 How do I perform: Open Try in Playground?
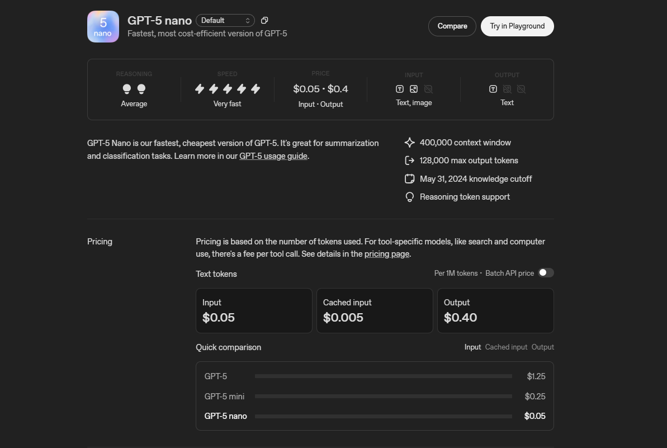tap(517, 26)
